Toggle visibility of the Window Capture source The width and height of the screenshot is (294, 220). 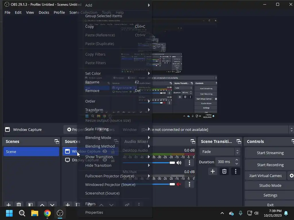(105, 151)
